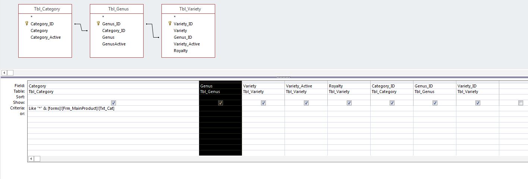The width and height of the screenshot is (528, 179).
Task: Select join line between Tbl_Category and Tbl_Genus
Action: 81,27
